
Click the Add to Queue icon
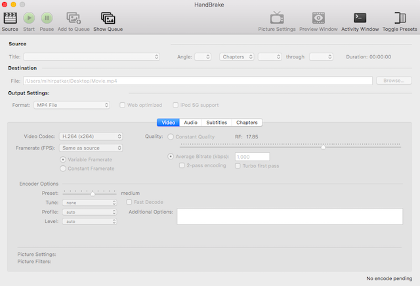point(73,18)
